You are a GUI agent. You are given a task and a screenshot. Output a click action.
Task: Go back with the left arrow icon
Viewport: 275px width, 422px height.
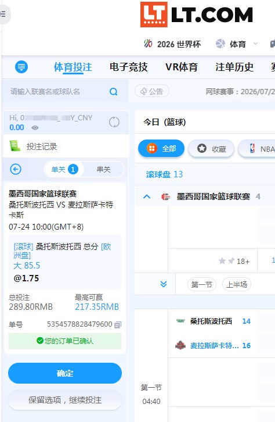(16, 169)
